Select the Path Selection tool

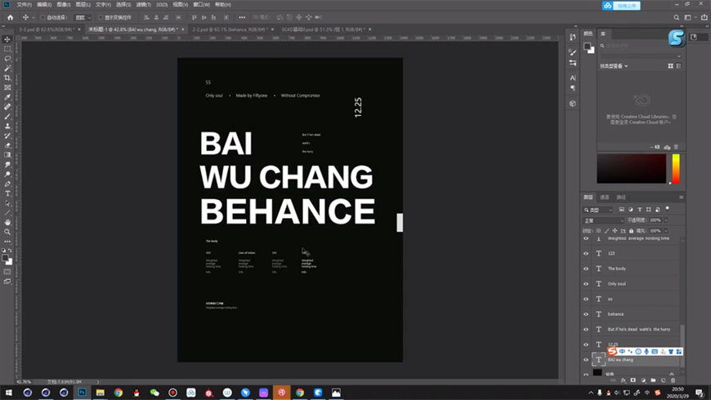coord(7,203)
